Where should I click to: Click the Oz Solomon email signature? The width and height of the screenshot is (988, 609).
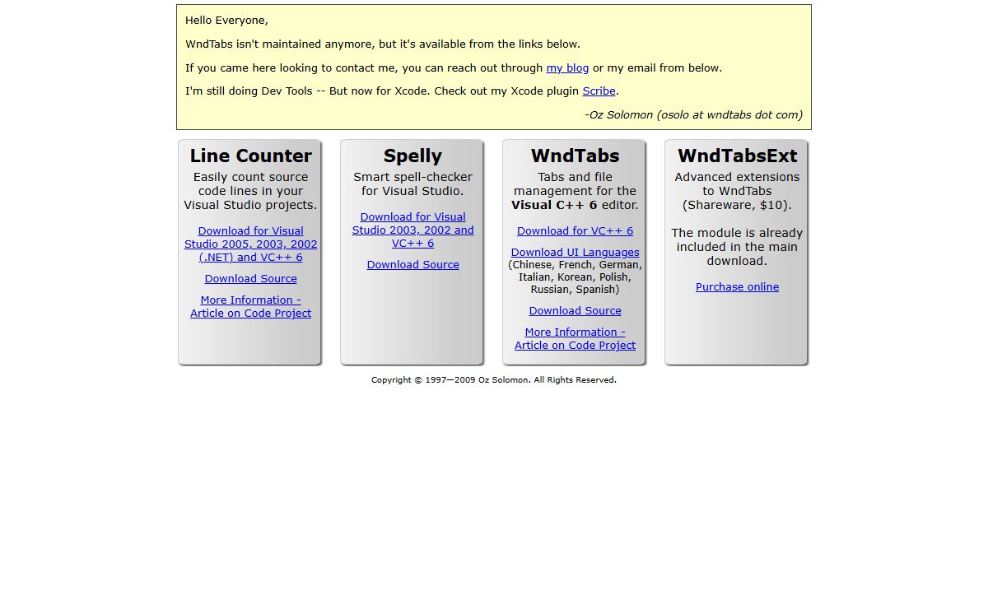(693, 114)
